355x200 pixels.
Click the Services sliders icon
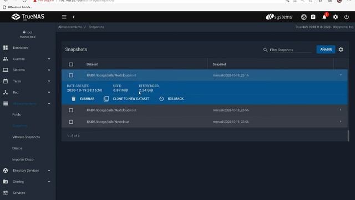click(x=6, y=193)
